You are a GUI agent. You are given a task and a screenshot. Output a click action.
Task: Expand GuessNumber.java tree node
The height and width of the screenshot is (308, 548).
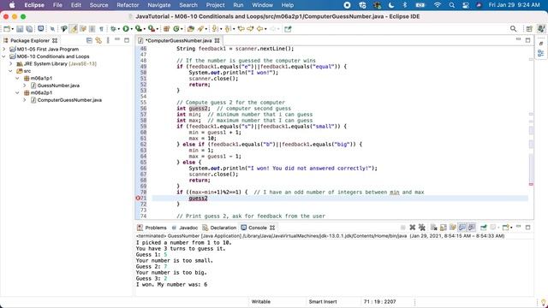coord(25,86)
